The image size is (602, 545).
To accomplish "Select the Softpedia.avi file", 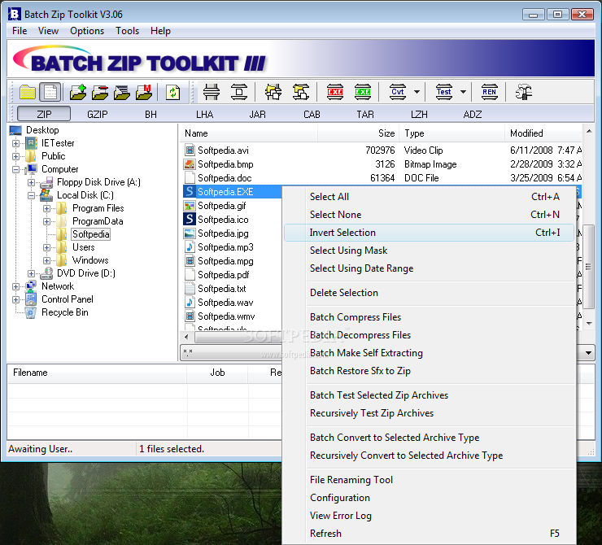I will [223, 150].
